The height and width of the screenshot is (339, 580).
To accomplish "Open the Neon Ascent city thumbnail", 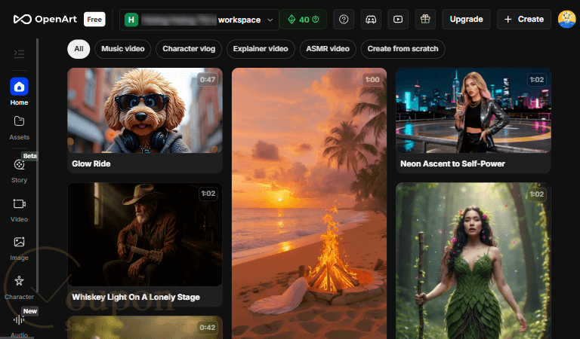I will 474,110.
